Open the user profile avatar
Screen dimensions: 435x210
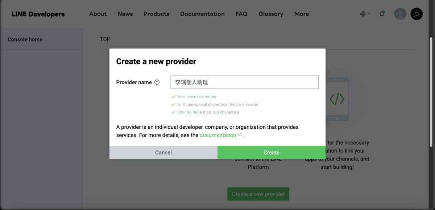(x=400, y=14)
